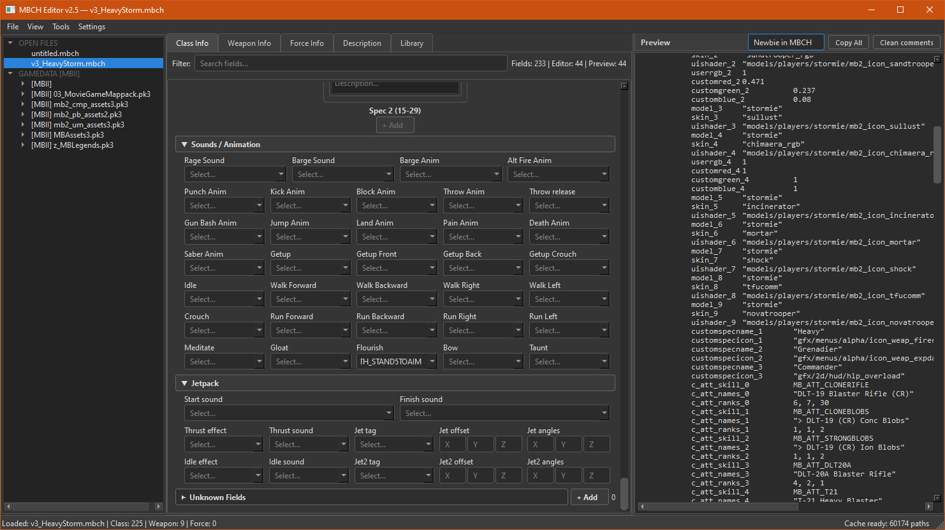Open the Tools menu
The height and width of the screenshot is (530, 945).
(61, 27)
